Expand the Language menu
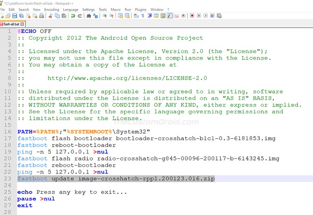Screen dimensions: 313x215 [x=71, y=10]
